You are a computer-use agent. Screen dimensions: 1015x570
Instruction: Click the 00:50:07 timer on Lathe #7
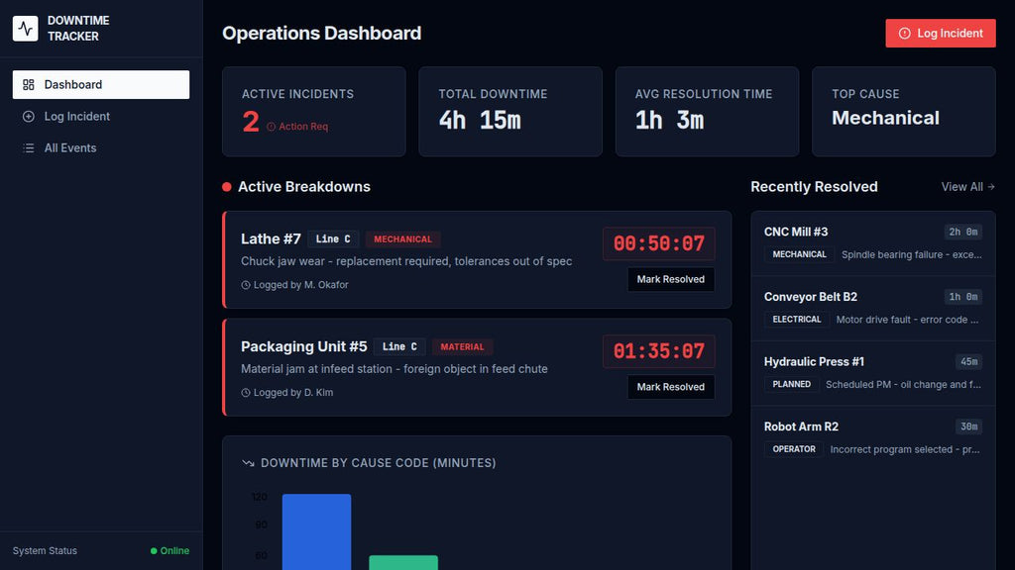click(x=660, y=243)
